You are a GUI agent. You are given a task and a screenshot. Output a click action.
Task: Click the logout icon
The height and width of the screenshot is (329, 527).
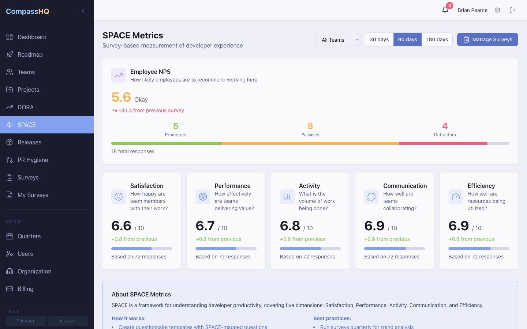coord(513,10)
